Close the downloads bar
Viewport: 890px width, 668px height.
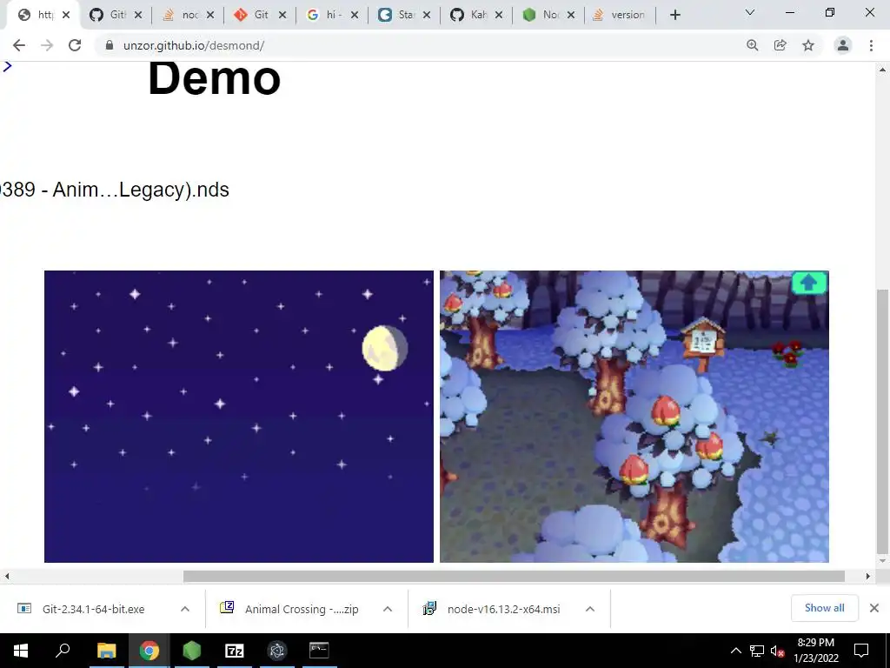coord(874,608)
